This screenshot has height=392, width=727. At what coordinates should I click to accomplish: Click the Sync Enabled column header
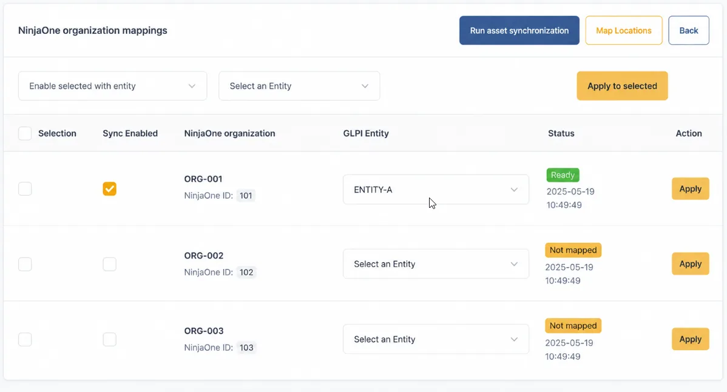point(130,133)
